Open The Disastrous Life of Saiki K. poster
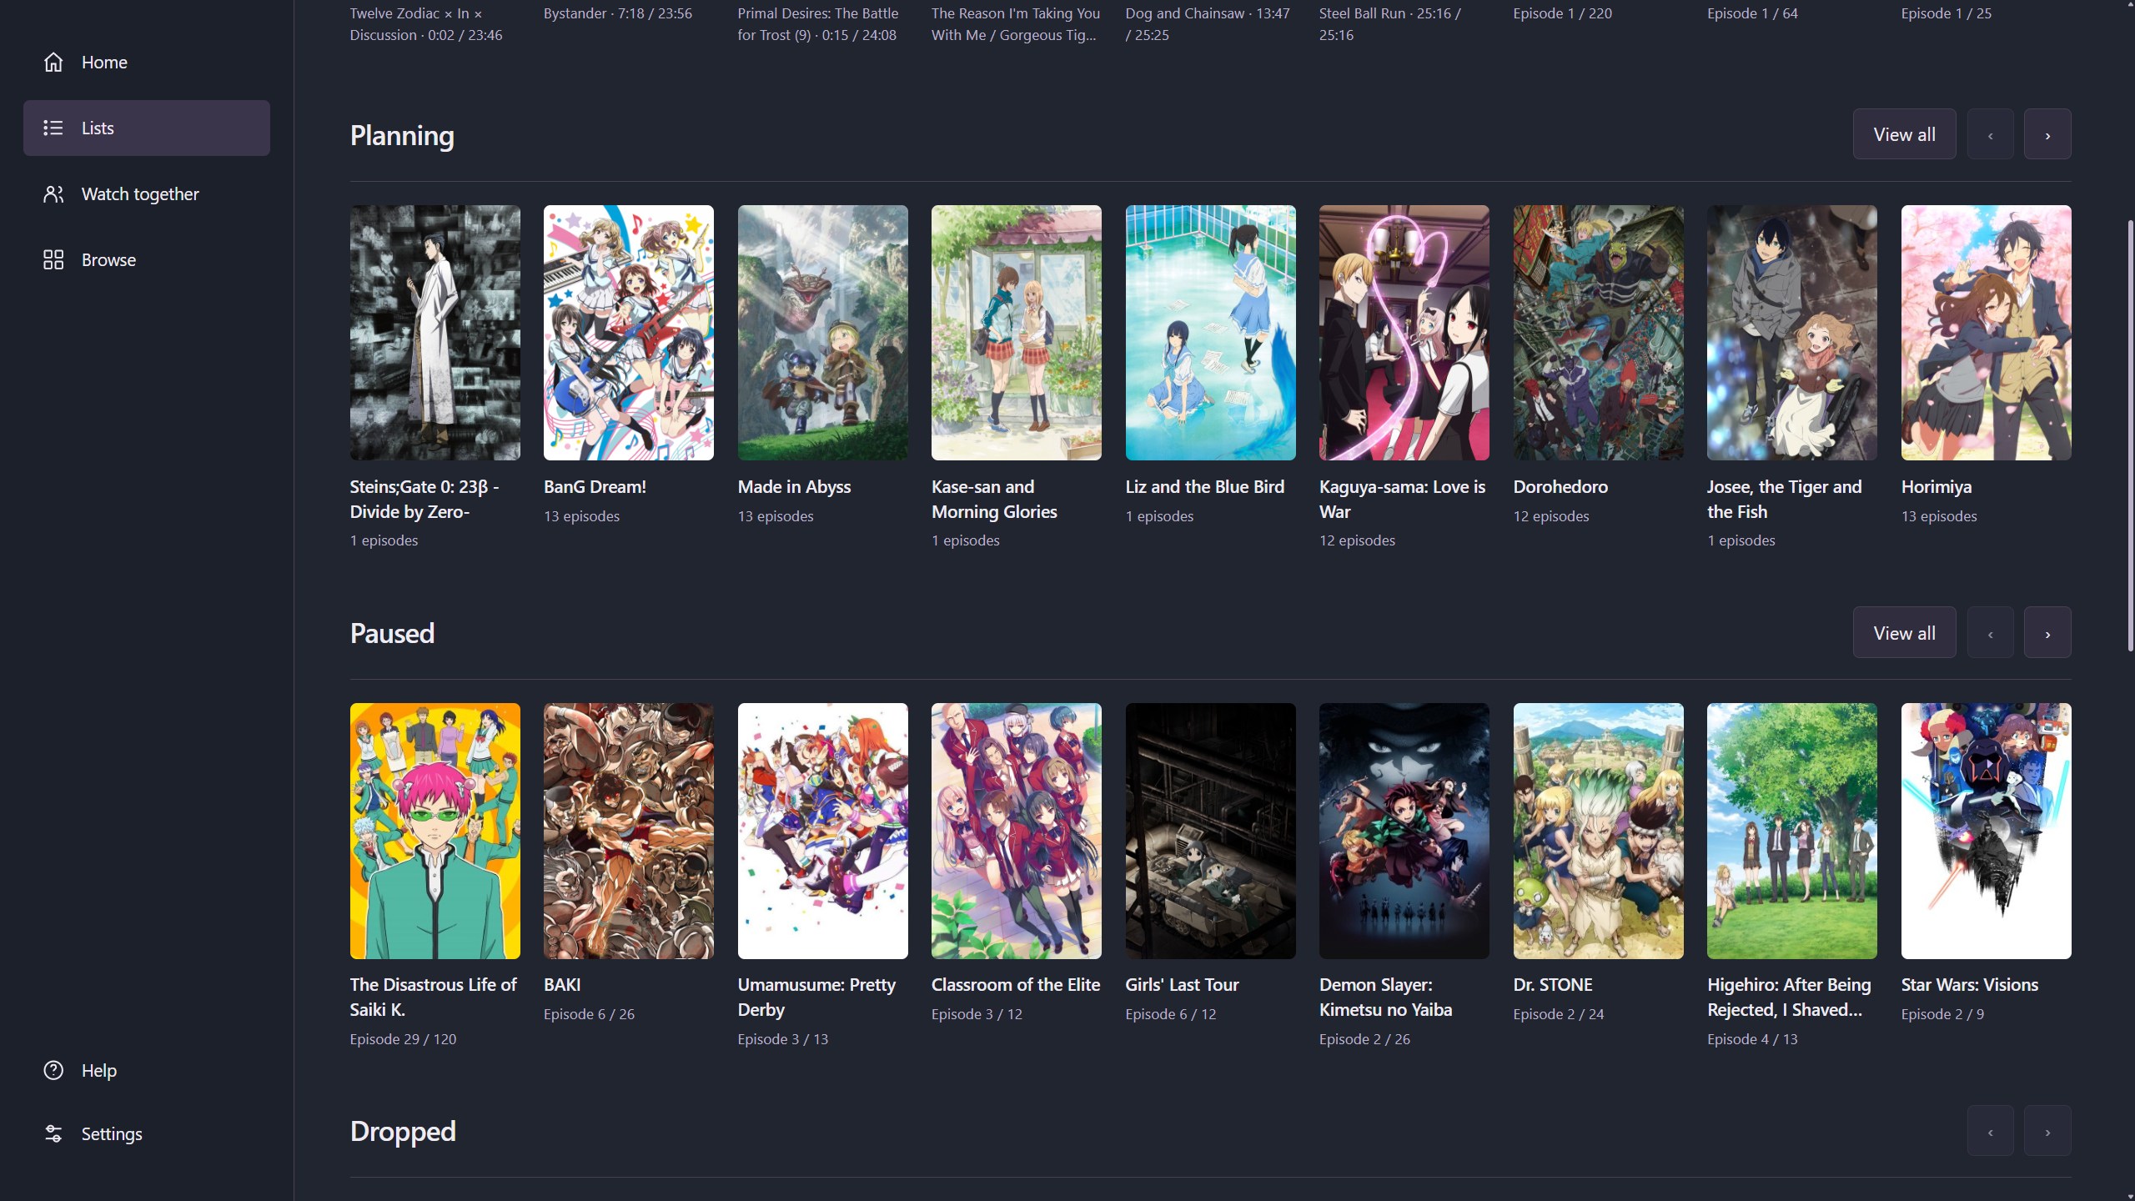 pos(435,831)
